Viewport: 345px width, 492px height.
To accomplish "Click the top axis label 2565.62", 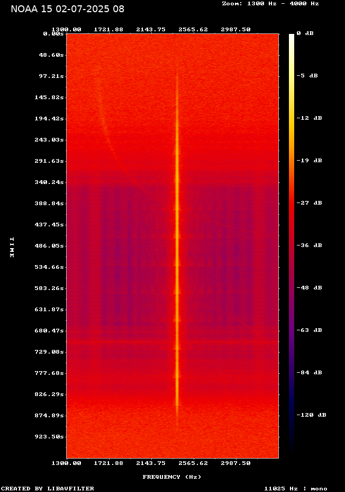I will pos(193,30).
